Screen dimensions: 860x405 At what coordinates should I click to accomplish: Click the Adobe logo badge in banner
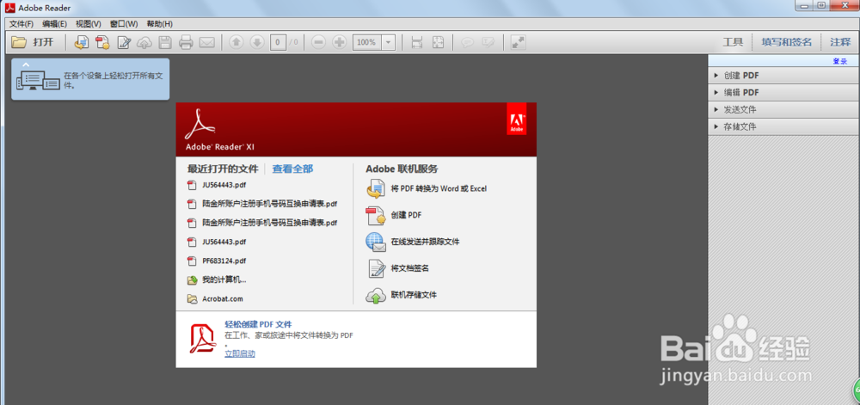tap(517, 119)
